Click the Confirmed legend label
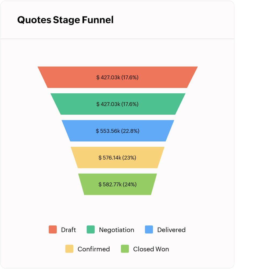This screenshot has width=266, height=269. 94,249
